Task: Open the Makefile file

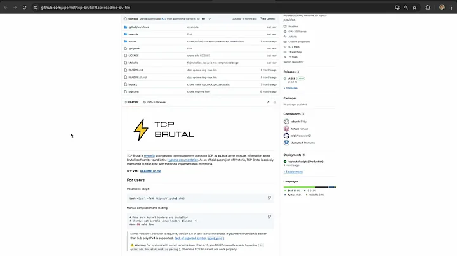Action: pyautogui.click(x=133, y=63)
